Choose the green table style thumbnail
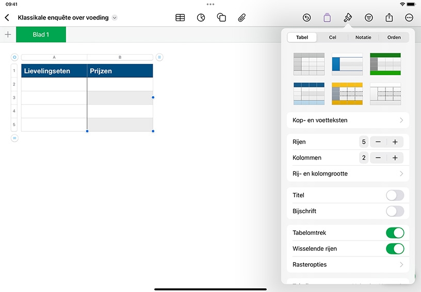Viewport: 421px width, 292px height. (x=385, y=64)
